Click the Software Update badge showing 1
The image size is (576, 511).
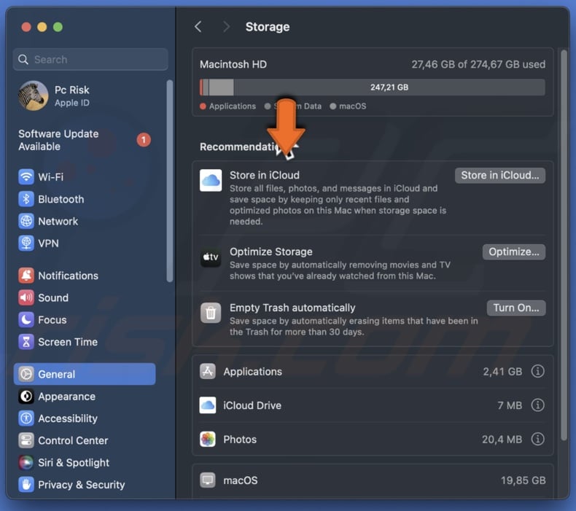144,140
